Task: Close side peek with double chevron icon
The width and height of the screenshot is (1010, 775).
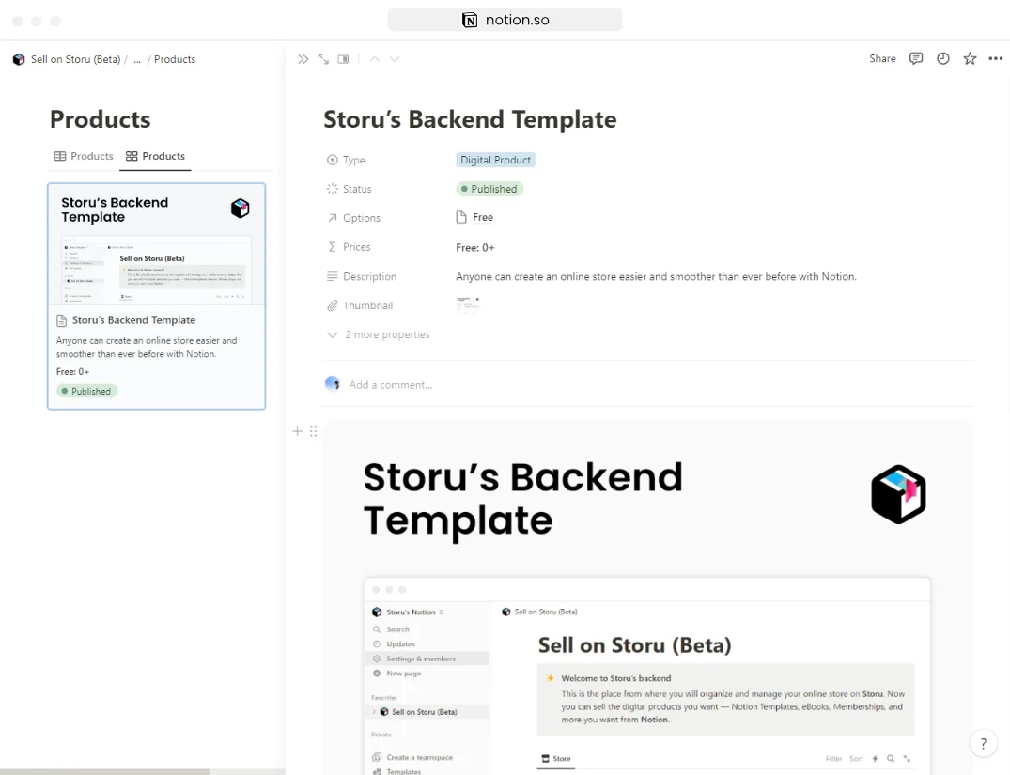Action: [303, 59]
